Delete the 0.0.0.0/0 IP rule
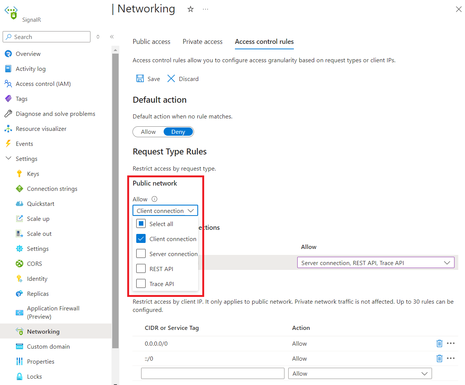Image resolution: width=465 pixels, height=385 pixels. (439, 343)
